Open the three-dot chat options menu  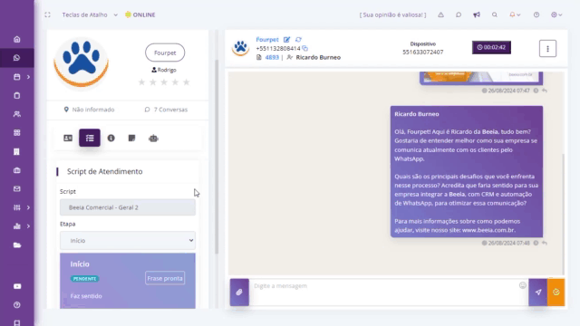point(547,48)
